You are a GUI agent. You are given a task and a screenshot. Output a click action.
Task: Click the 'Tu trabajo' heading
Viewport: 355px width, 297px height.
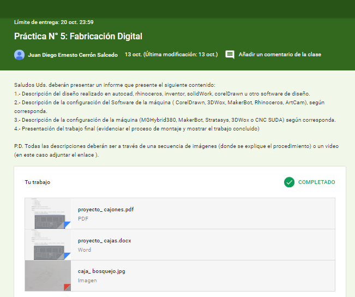pyautogui.click(x=38, y=182)
